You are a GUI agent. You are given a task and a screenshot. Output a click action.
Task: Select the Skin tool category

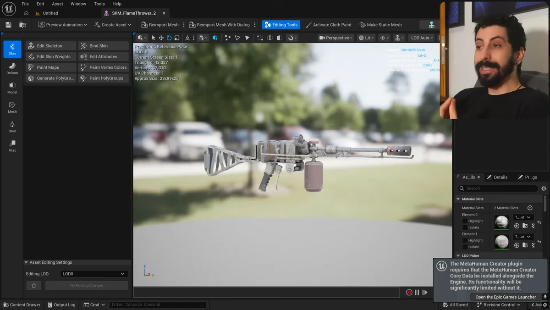12,50
